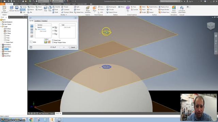
Task: Open the Box freeform dropdown arrow
Action: [128, 12]
